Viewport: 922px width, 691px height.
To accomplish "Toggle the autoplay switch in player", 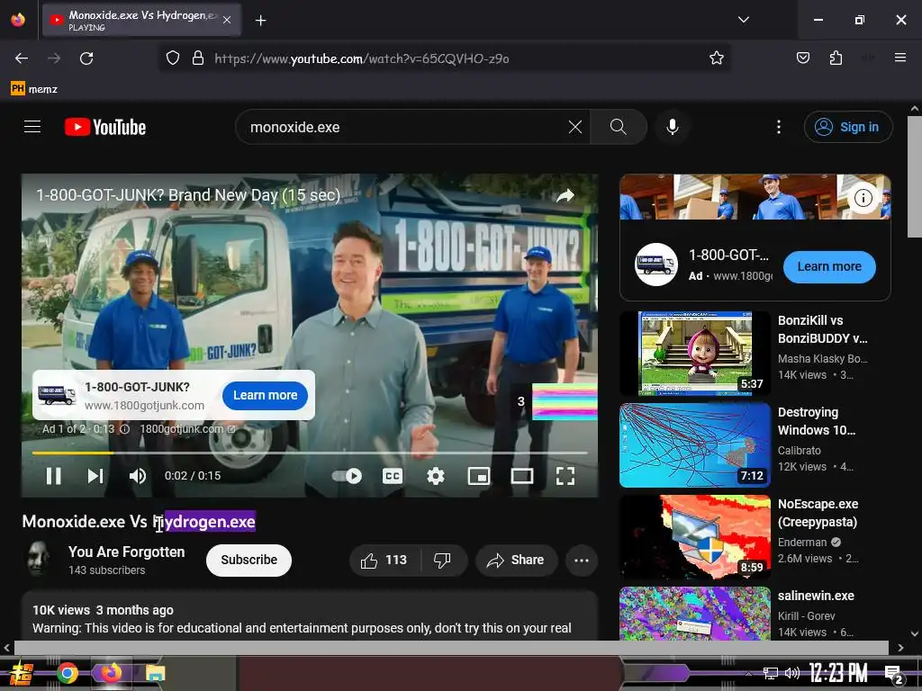I will (347, 476).
